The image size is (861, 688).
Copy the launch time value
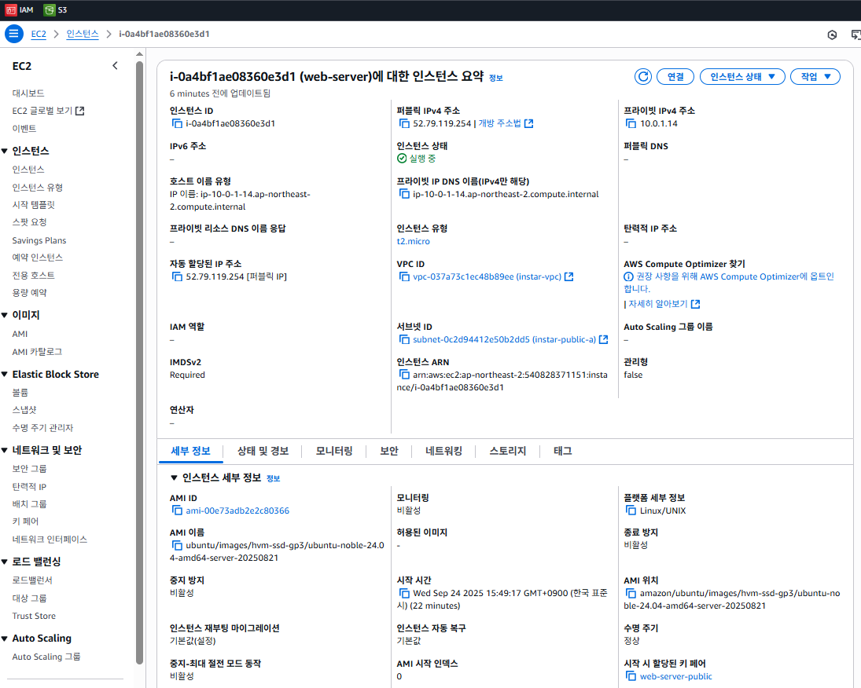[404, 593]
